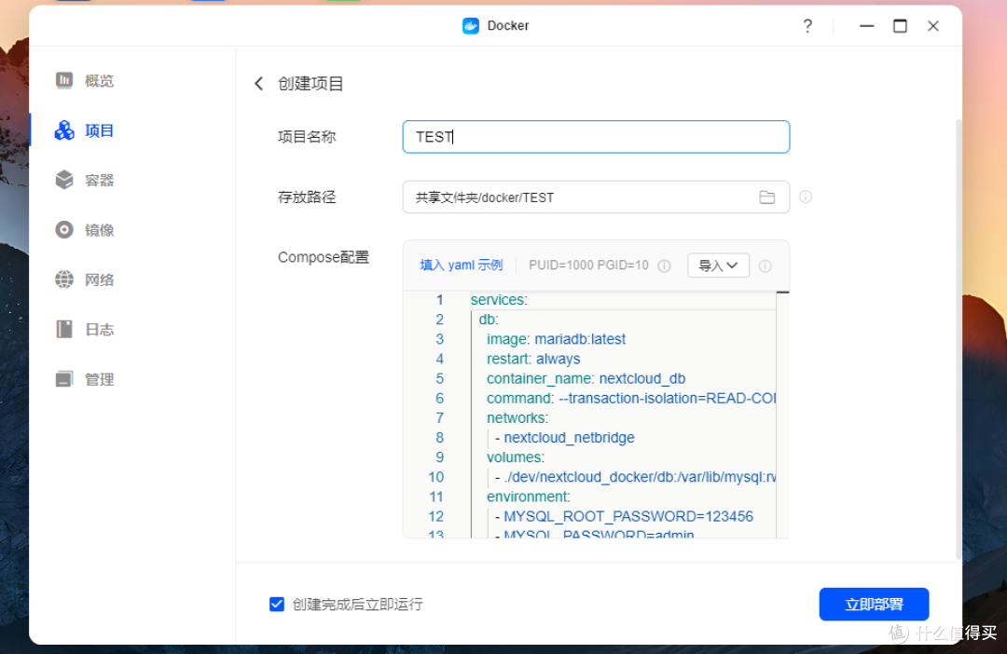The width and height of the screenshot is (1007, 654).
Task: Switch to 网络 menu item
Action: pos(100,279)
